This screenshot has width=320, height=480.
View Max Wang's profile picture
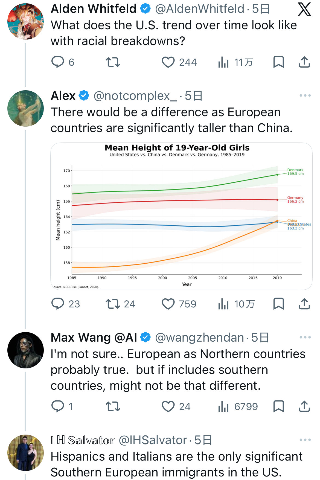click(x=25, y=350)
